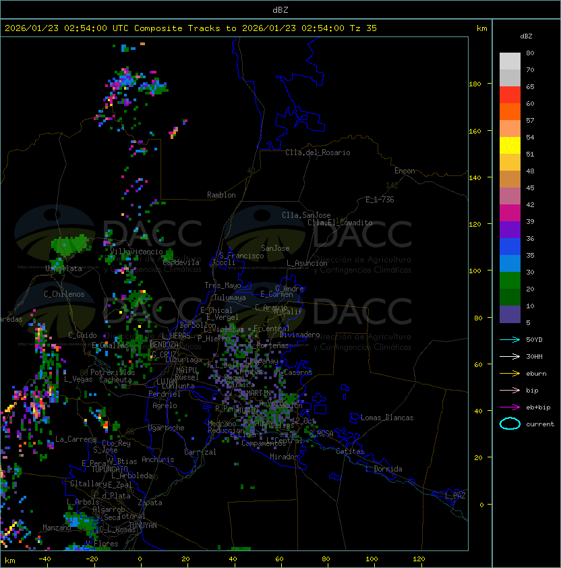Pick the magenta 39 dBZ legend swatch

510,213
